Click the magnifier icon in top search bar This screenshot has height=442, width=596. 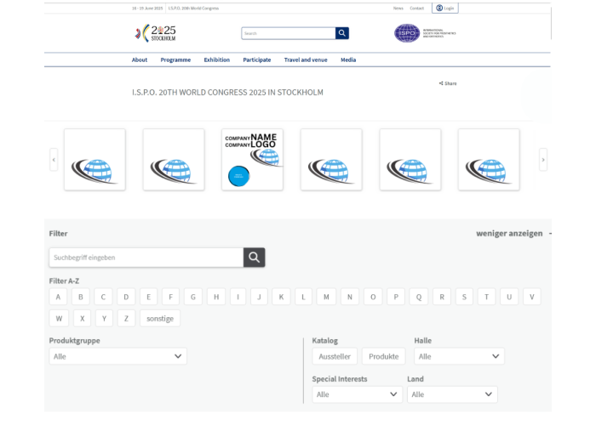(342, 33)
